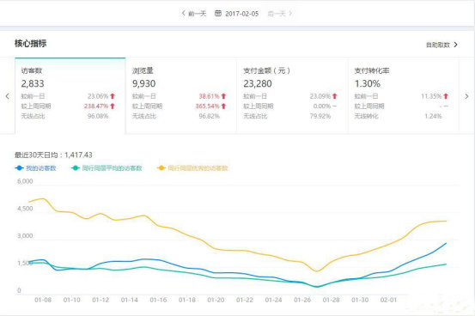Toggle 同行同层优秀的访客数 yellow legend series

click(192, 167)
